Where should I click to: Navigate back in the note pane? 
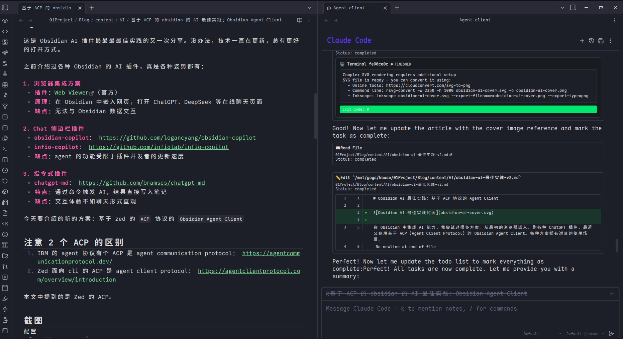(x=21, y=20)
